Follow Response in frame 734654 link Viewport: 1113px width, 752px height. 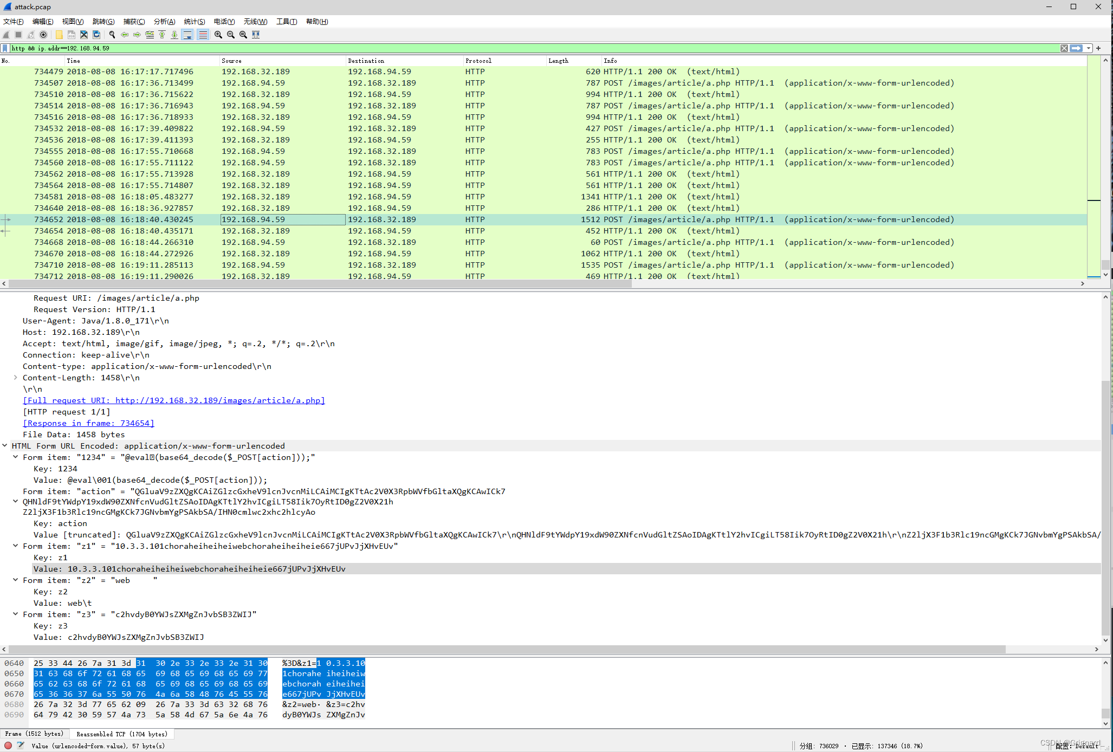[88, 423]
